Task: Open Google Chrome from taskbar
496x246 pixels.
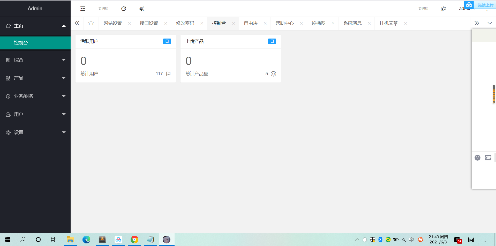Action: tap(134, 240)
